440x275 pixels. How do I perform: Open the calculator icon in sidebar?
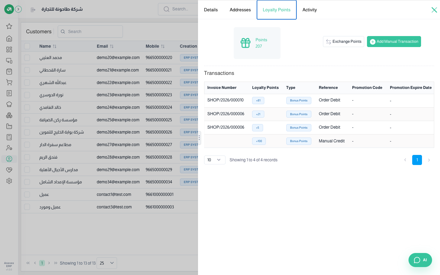pyautogui.click(x=9, y=137)
